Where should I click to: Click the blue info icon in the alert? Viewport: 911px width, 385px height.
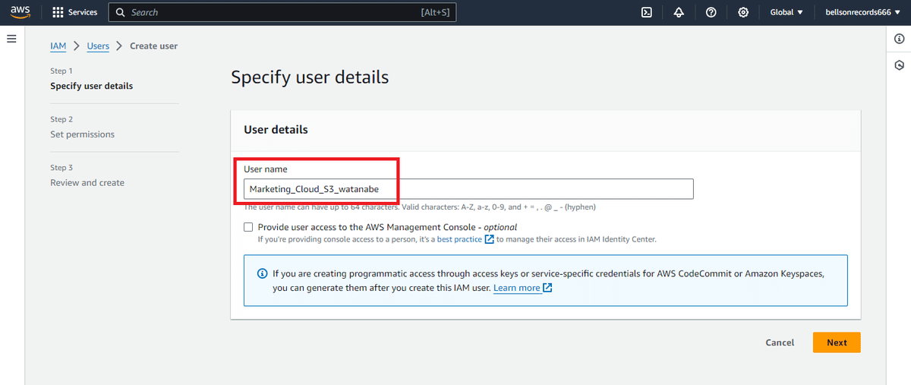click(x=262, y=273)
